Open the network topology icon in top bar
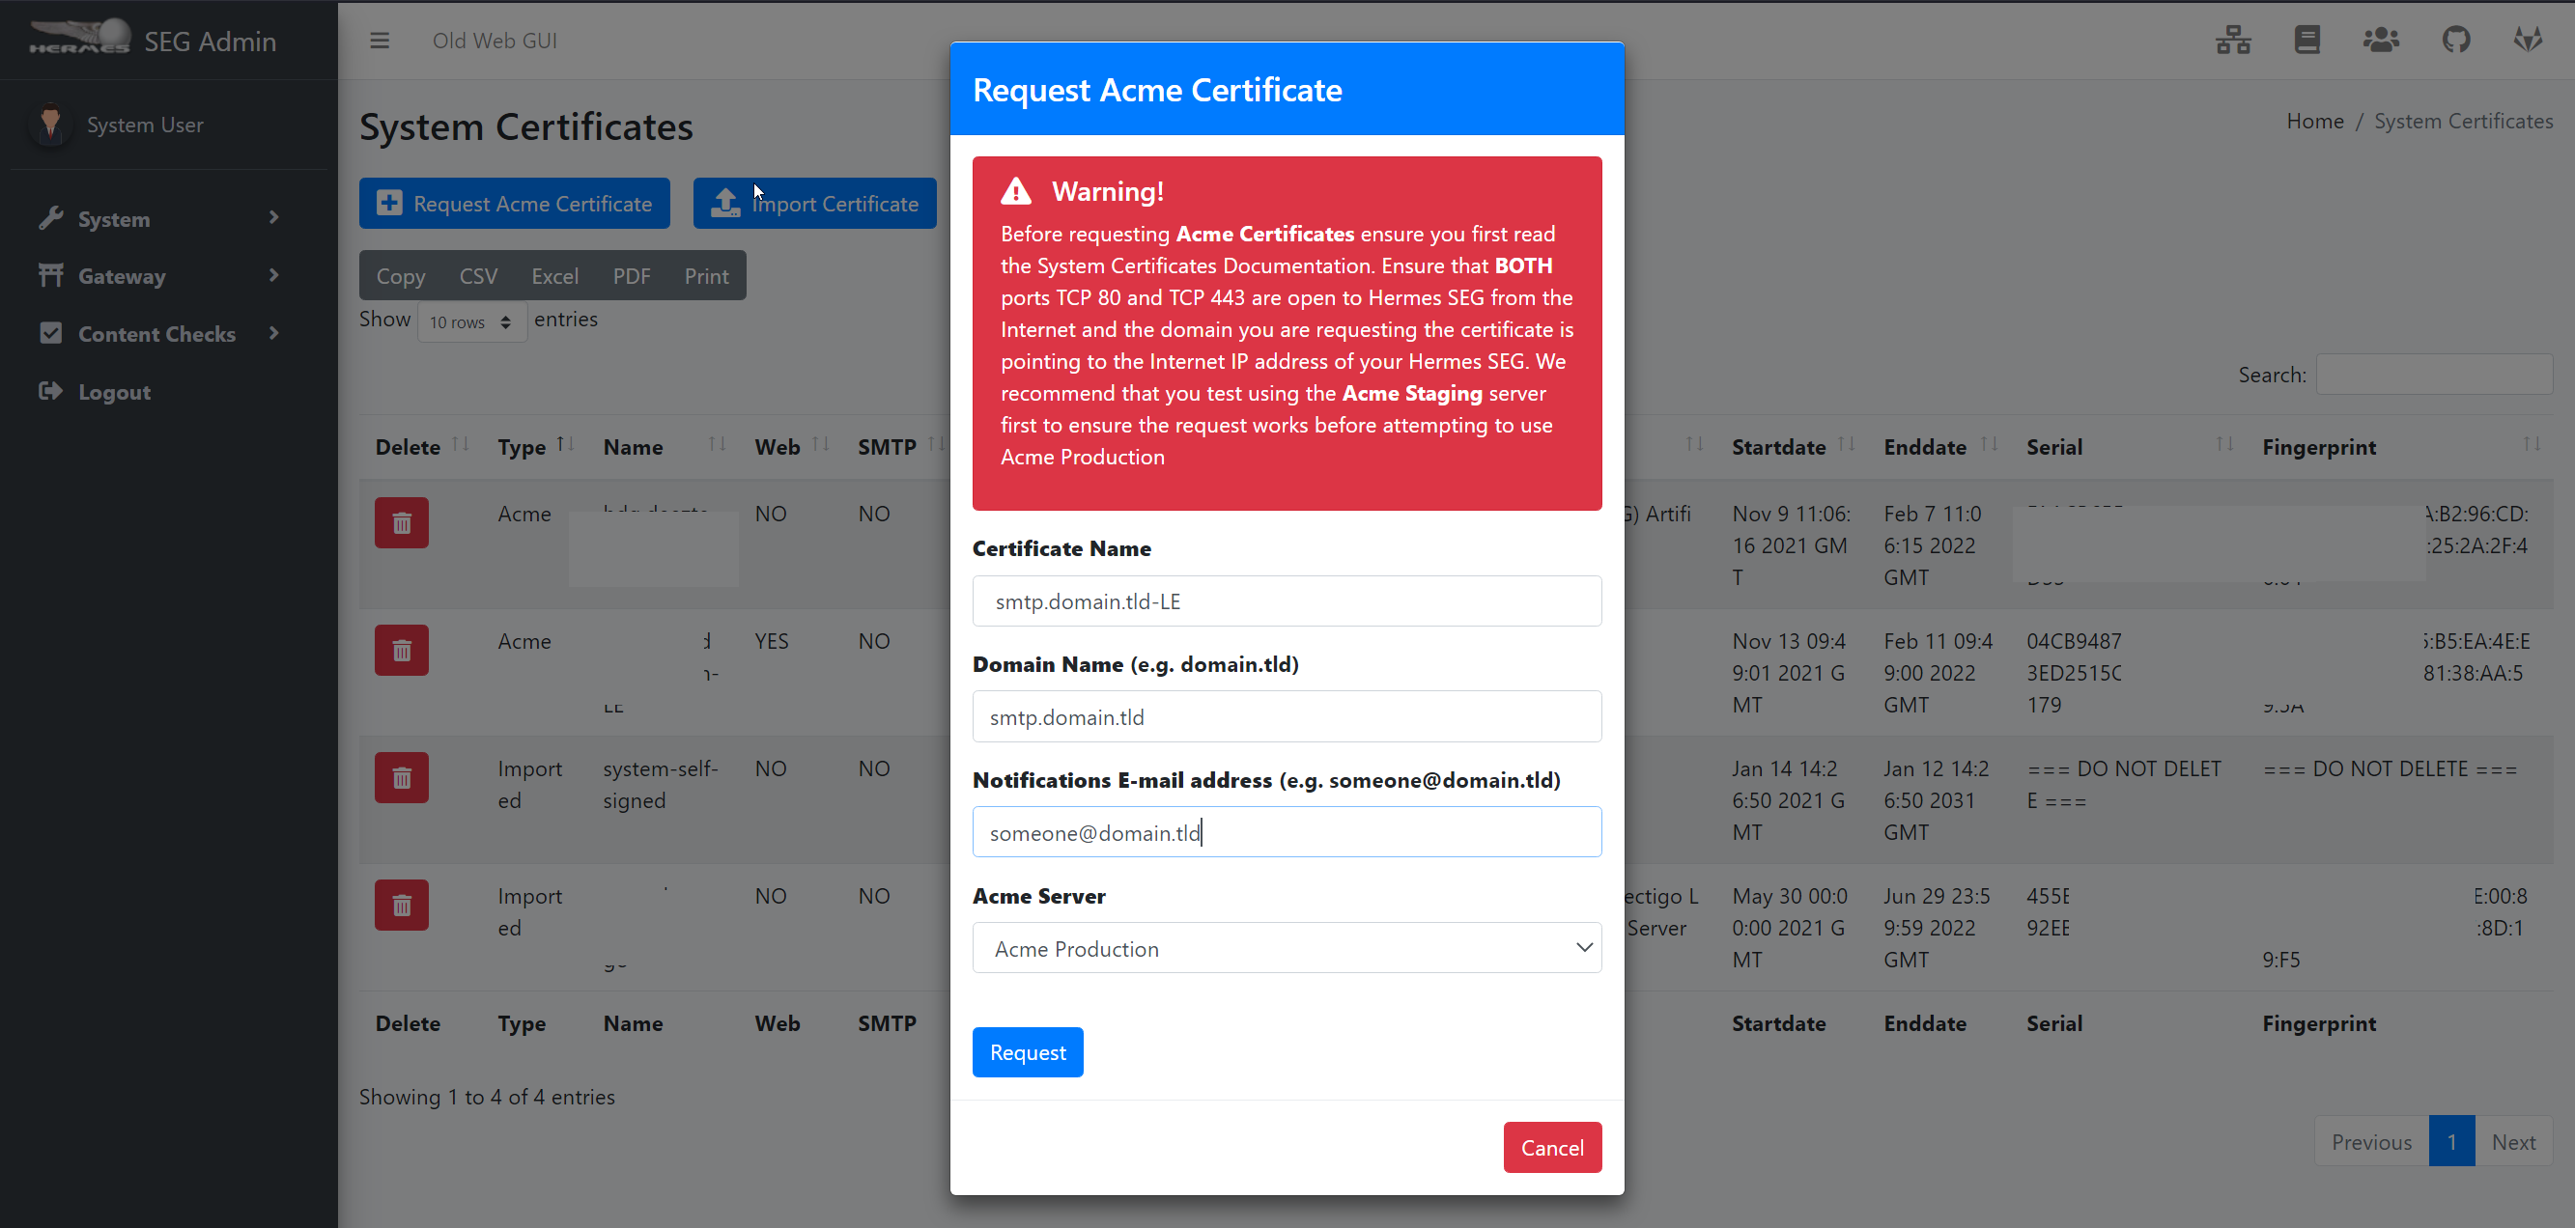This screenshot has width=2575, height=1228. (x=2232, y=41)
